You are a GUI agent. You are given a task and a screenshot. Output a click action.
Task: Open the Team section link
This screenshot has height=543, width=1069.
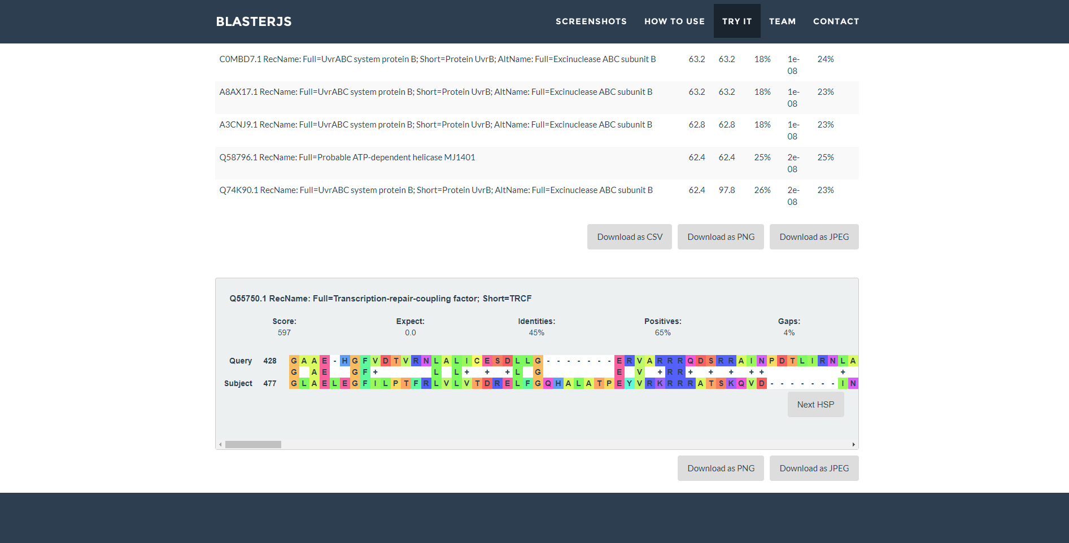(782, 21)
